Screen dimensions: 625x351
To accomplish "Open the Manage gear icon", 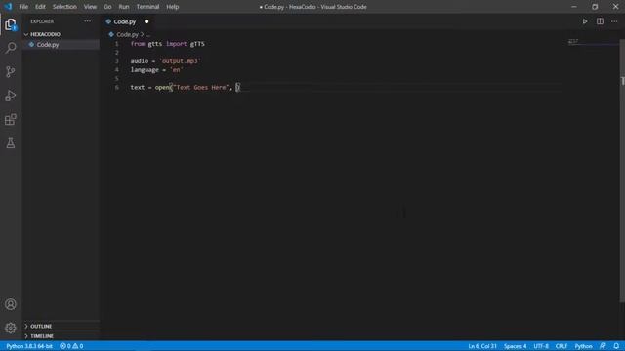I will [11, 328].
